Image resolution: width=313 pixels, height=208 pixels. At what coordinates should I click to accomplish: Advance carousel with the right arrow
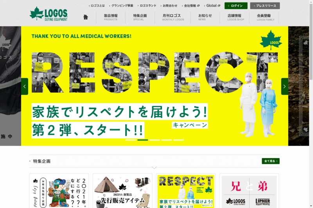(285, 86)
